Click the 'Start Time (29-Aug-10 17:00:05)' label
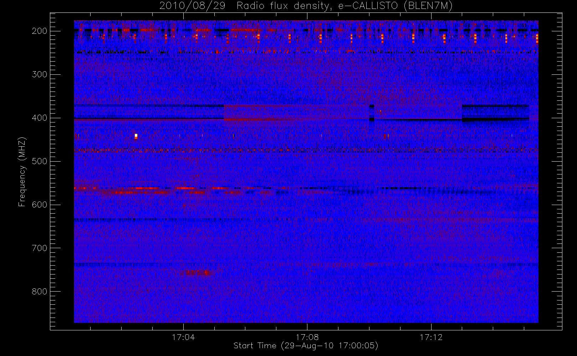Image resolution: width=577 pixels, height=356 pixels. click(306, 346)
